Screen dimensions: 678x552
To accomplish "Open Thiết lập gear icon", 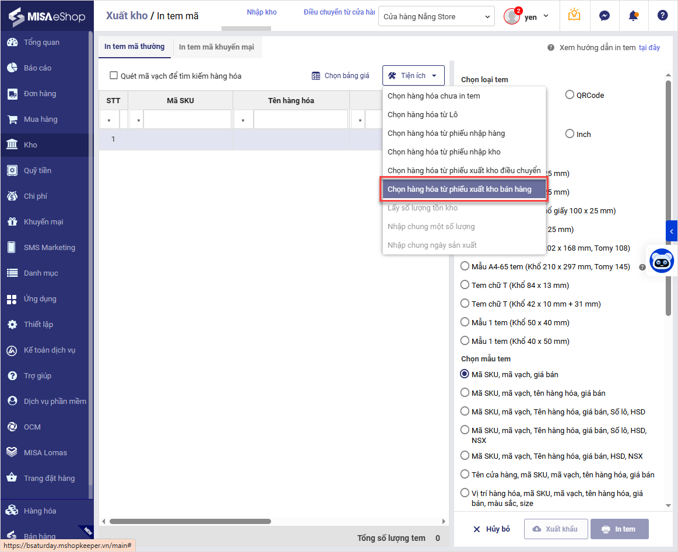I will [12, 324].
